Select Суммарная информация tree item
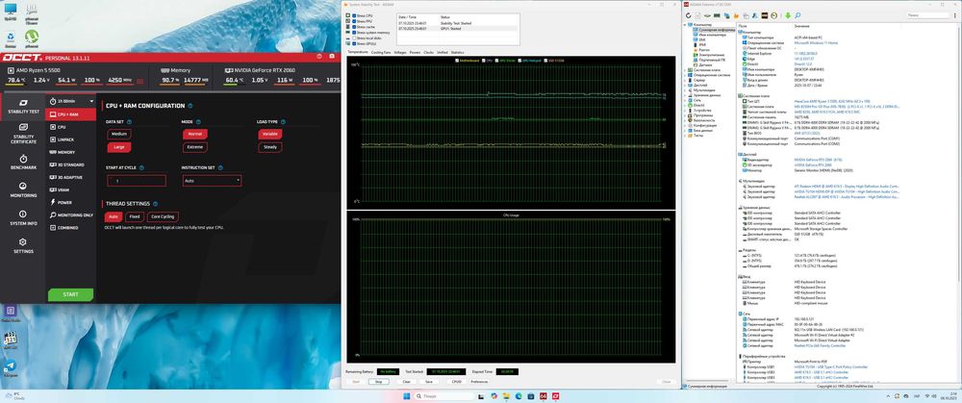Screen dimensions: 962x403 712,30
